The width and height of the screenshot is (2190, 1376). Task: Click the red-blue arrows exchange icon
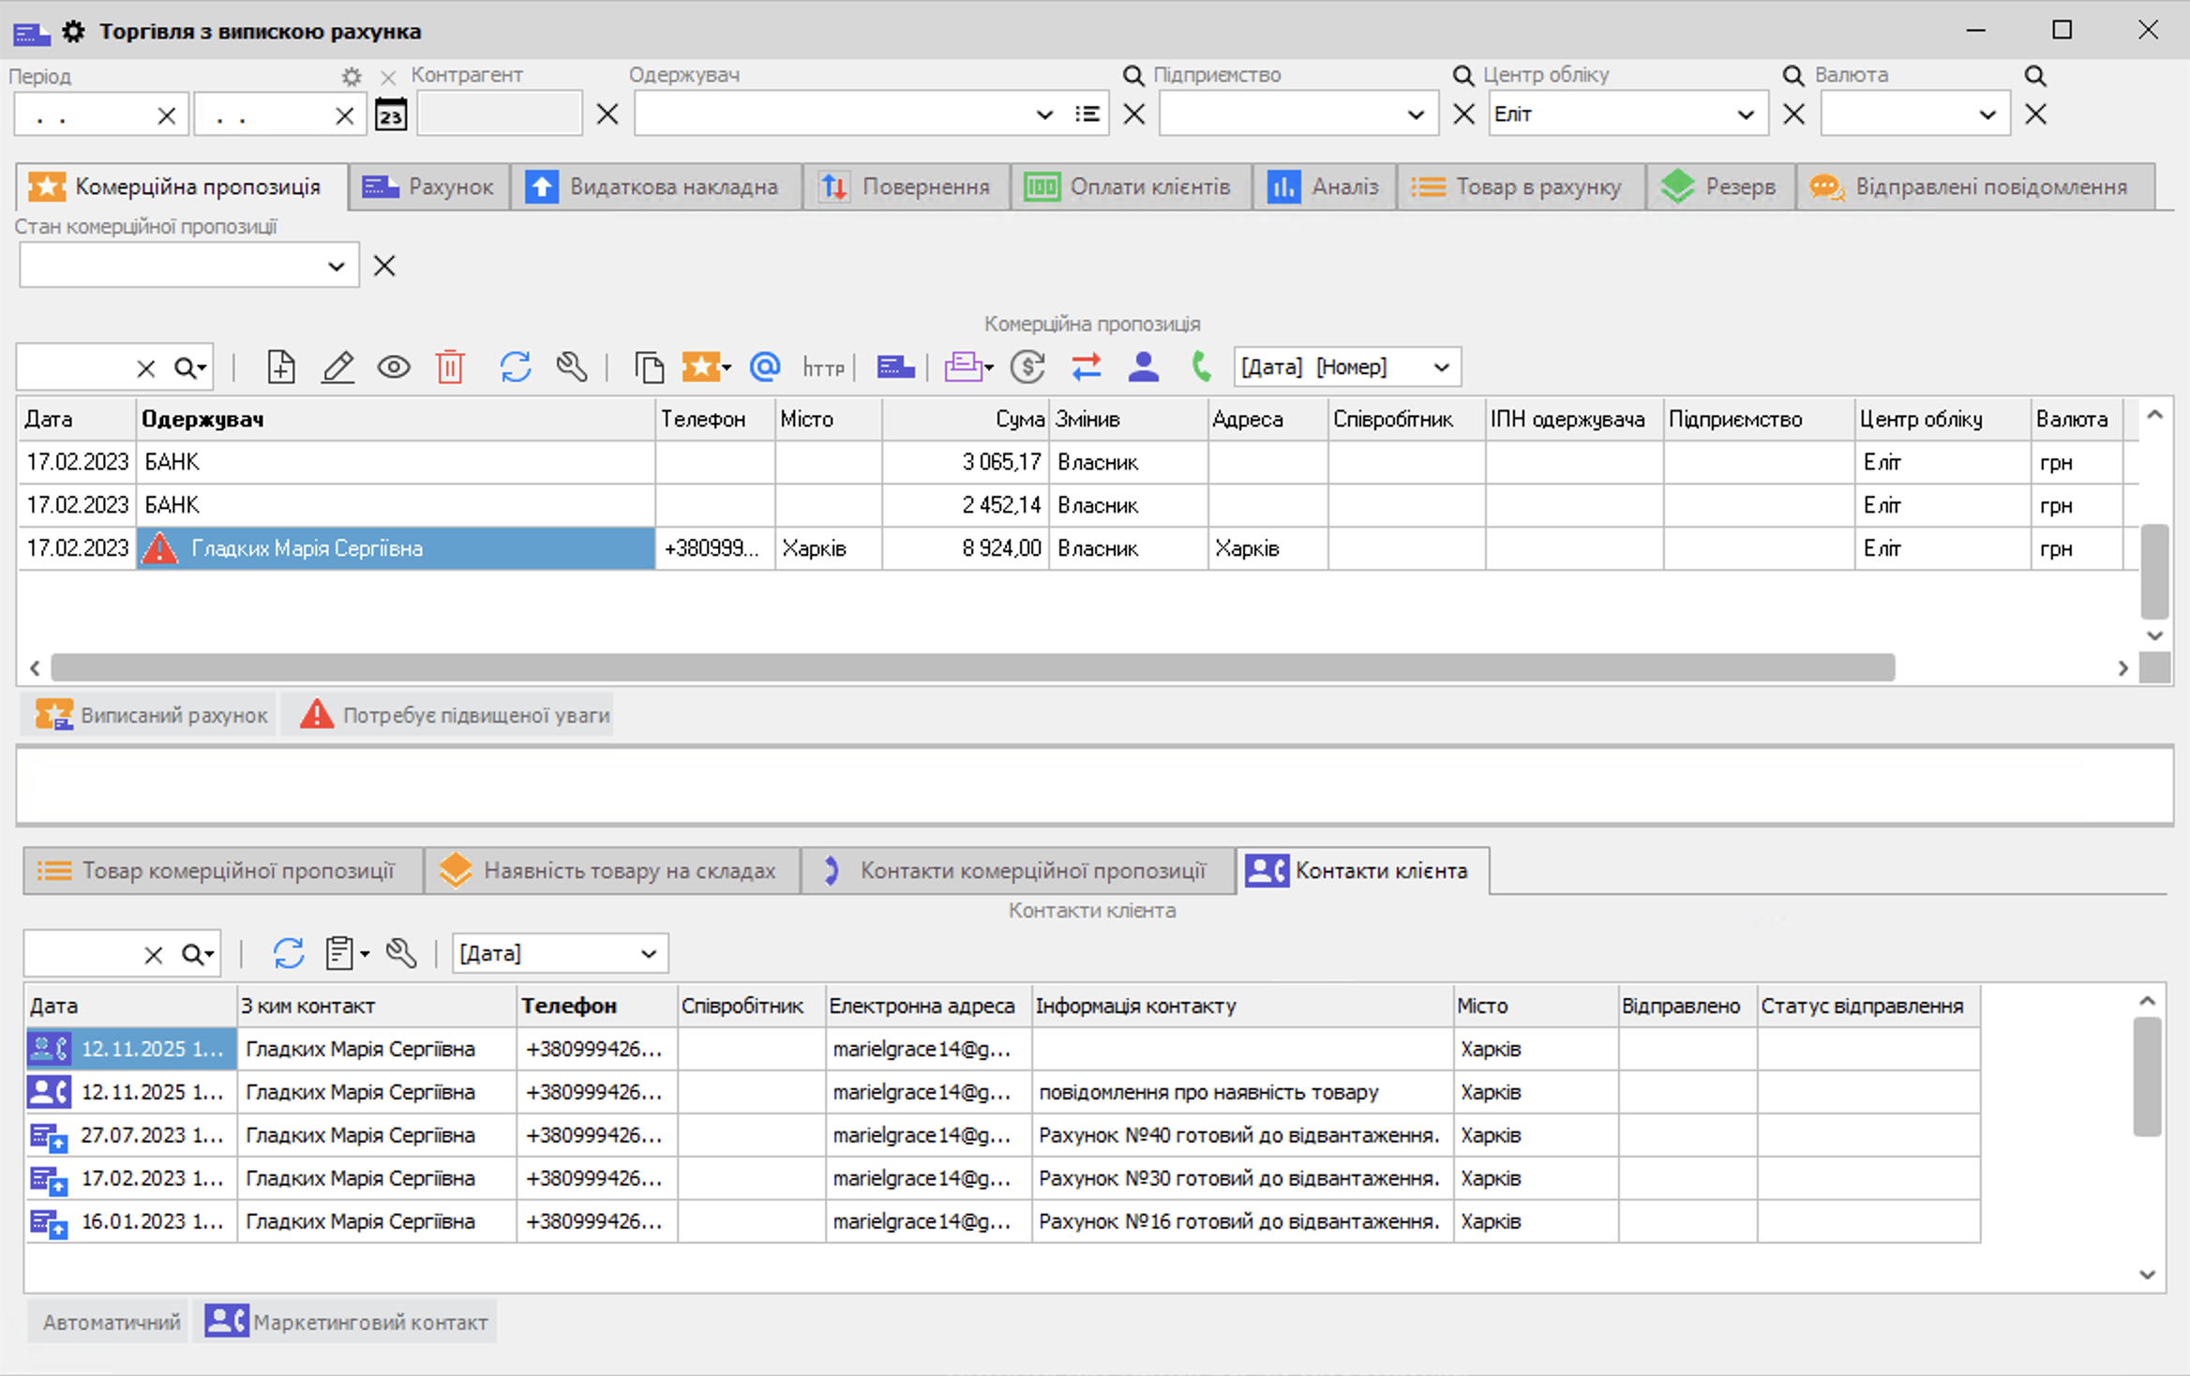(1086, 366)
